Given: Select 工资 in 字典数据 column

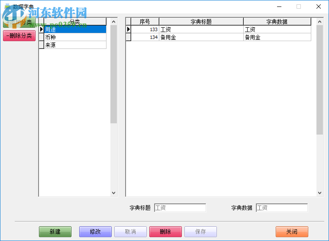Looking at the screenshot, I should click(x=277, y=29).
